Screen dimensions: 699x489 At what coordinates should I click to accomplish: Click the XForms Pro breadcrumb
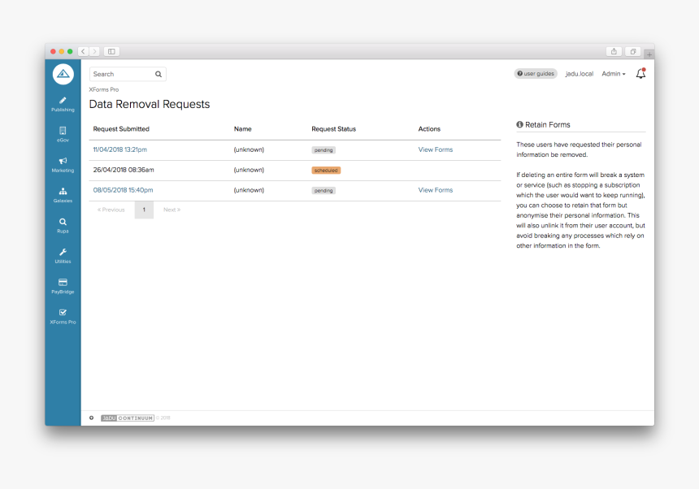(x=104, y=89)
